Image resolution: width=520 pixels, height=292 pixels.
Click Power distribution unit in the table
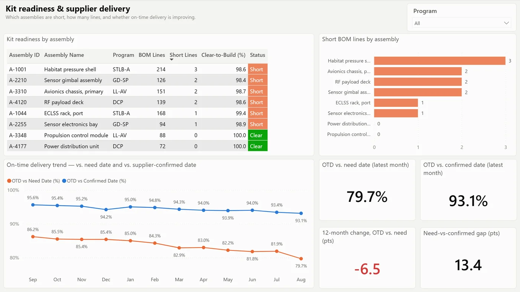click(71, 146)
